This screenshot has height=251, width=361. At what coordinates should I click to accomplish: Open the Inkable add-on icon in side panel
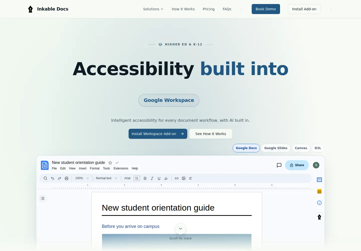coord(319,217)
